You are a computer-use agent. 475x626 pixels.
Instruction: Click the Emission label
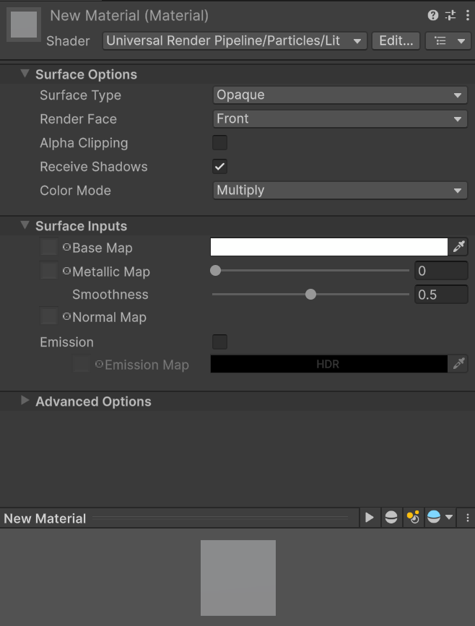point(66,342)
